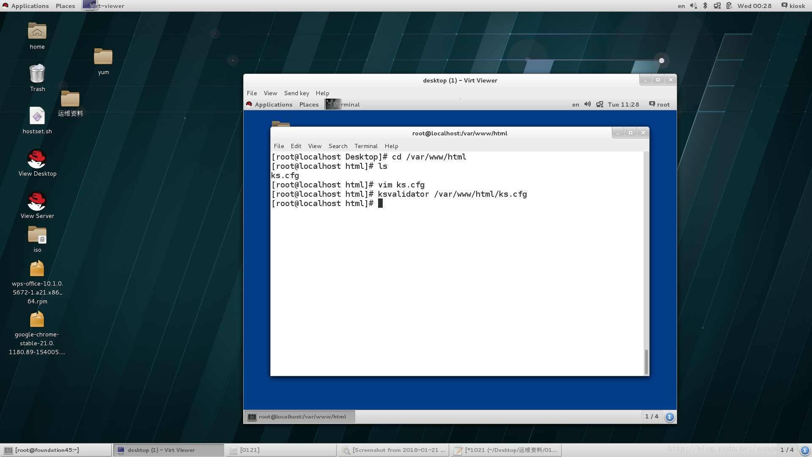This screenshot has height=457, width=812.
Task: Open guest Applications menu
Action: (x=269, y=105)
